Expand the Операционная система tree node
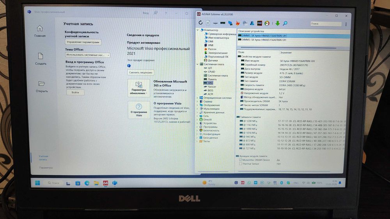The width and height of the screenshot is (390, 219). (x=197, y=98)
